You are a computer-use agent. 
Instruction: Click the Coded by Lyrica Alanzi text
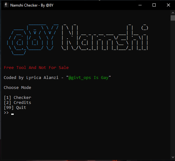(x=31, y=78)
